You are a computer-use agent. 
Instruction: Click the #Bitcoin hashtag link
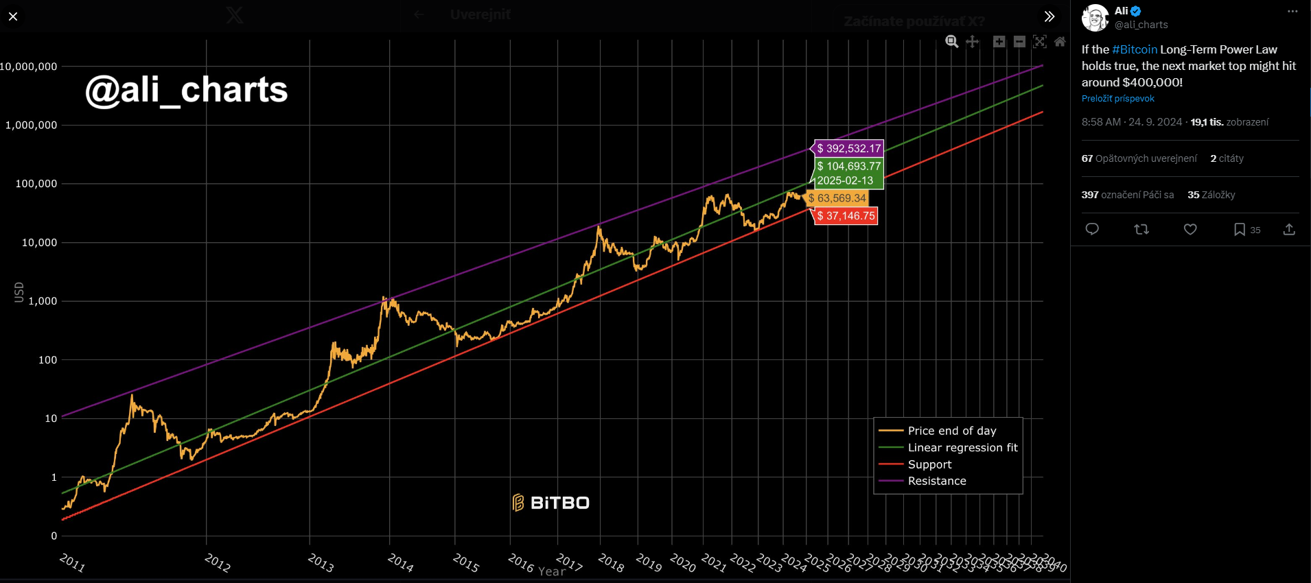click(1134, 49)
